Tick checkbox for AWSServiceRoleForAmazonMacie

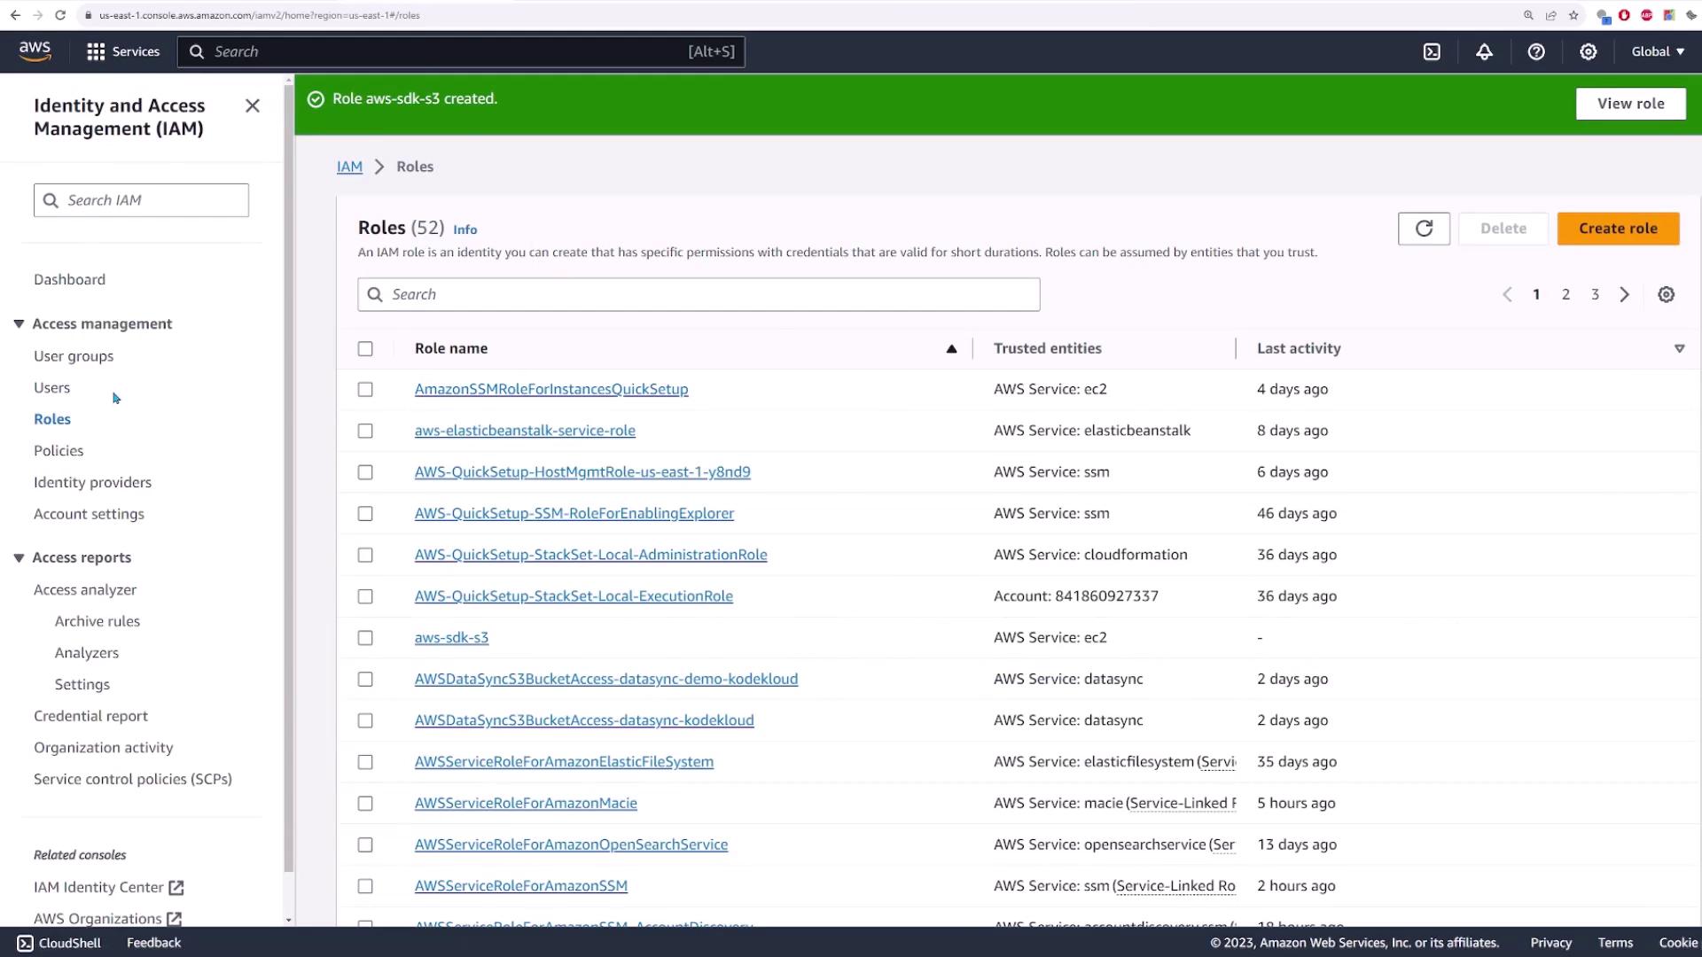point(365,804)
